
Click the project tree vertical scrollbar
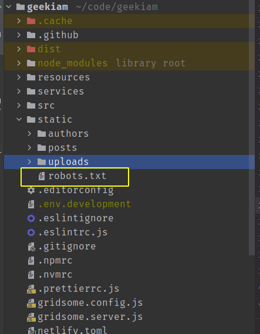(x=251, y=128)
